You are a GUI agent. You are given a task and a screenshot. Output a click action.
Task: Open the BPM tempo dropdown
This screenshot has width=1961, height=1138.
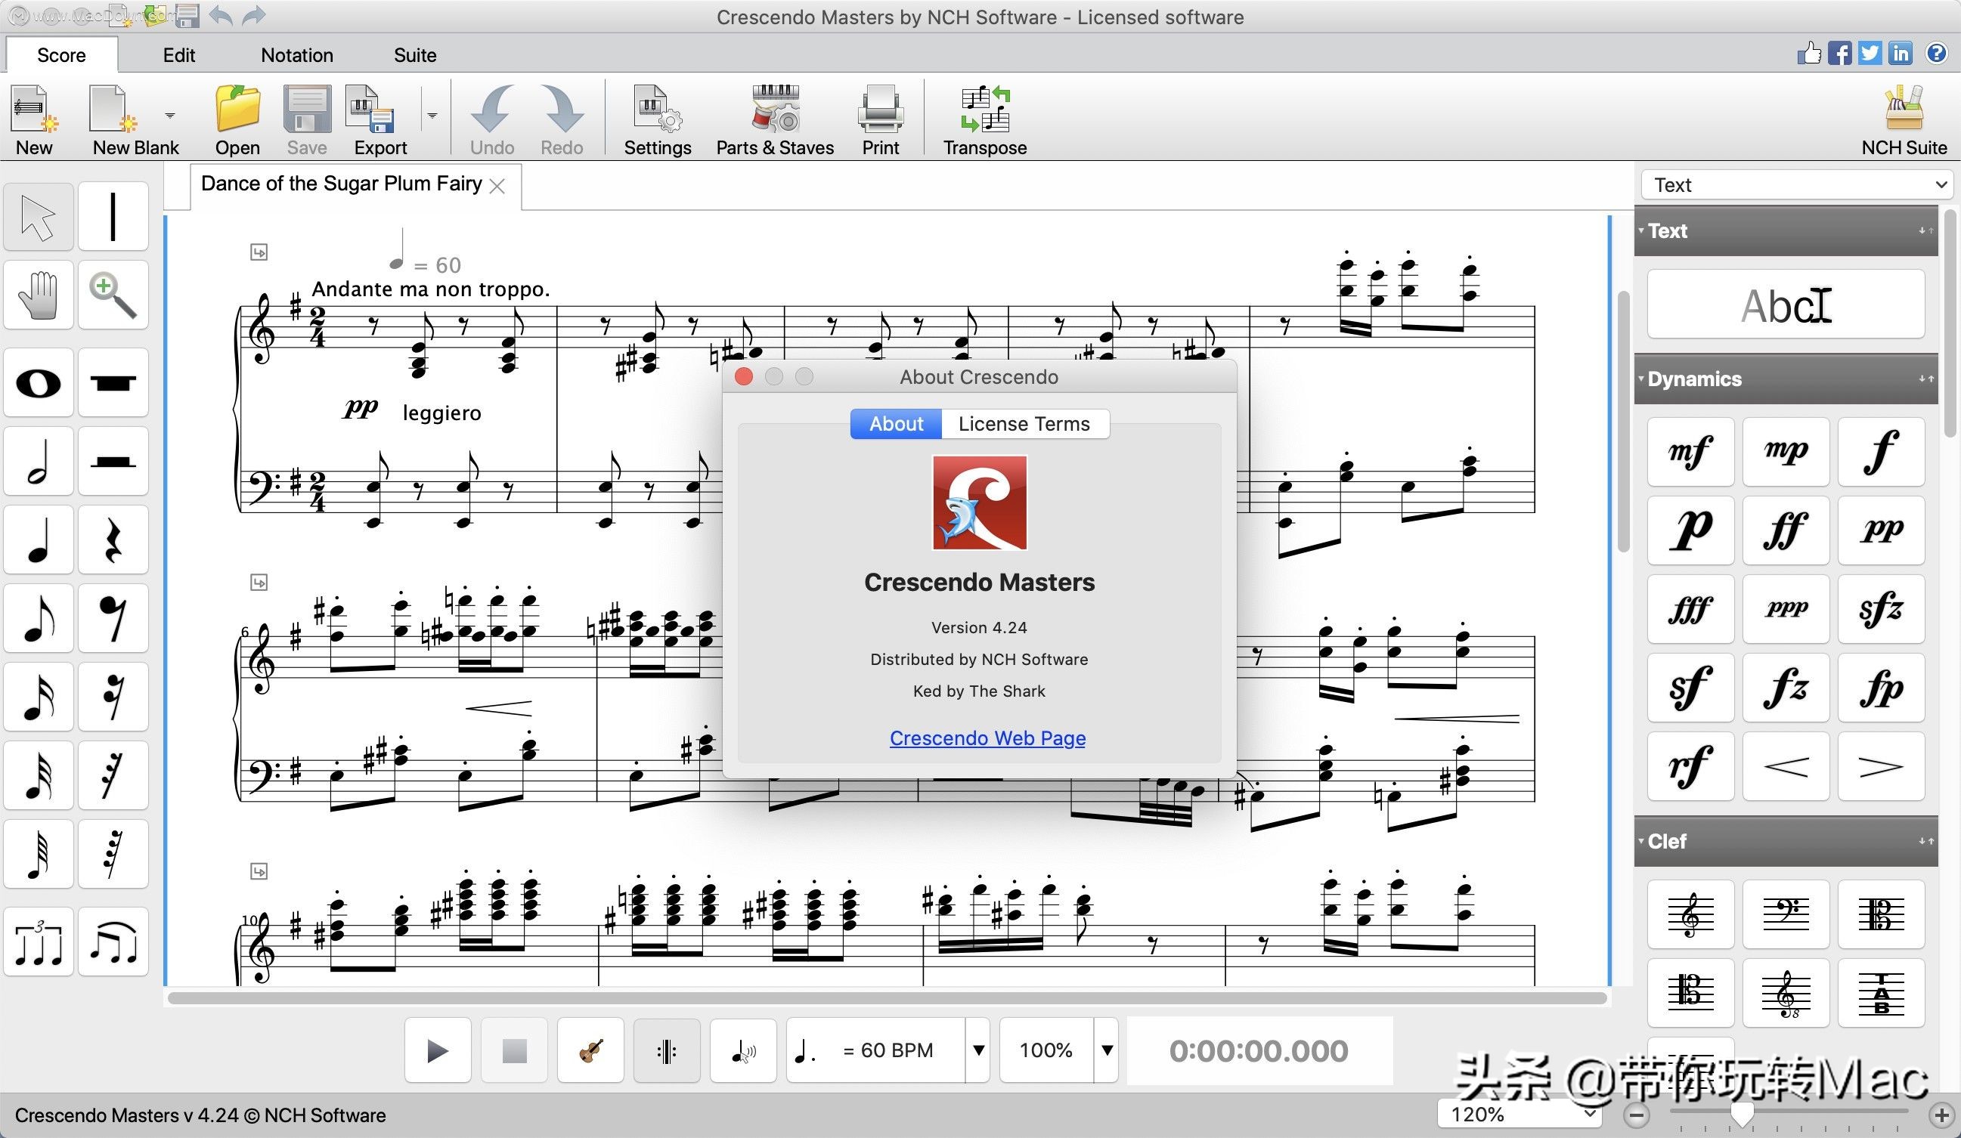978,1051
